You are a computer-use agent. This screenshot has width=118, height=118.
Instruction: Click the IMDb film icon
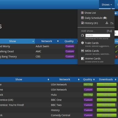[x=82, y=51]
